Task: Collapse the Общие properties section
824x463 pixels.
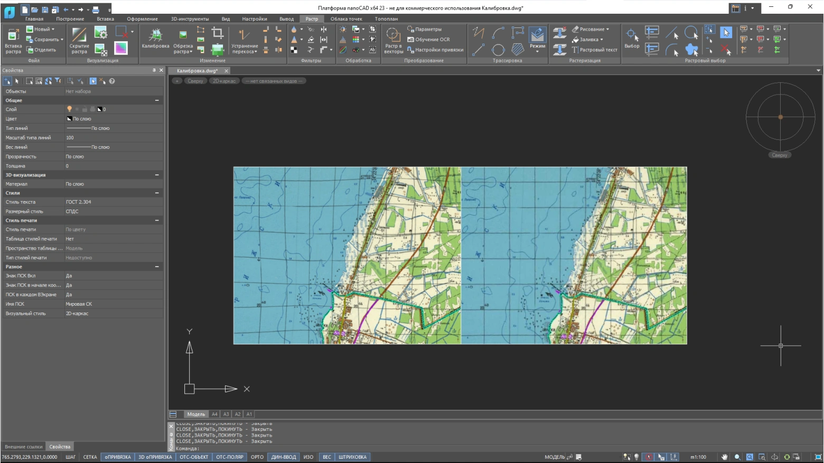Action: click(157, 100)
